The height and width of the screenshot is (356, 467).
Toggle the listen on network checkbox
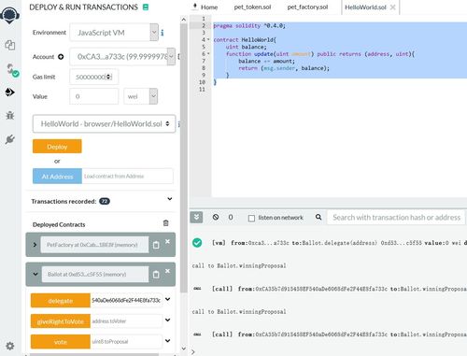[251, 218]
